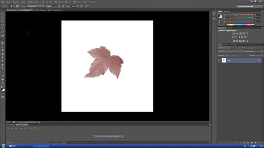264x148 pixels.
Task: Go to the timeline's first frame
Action: 8,128
